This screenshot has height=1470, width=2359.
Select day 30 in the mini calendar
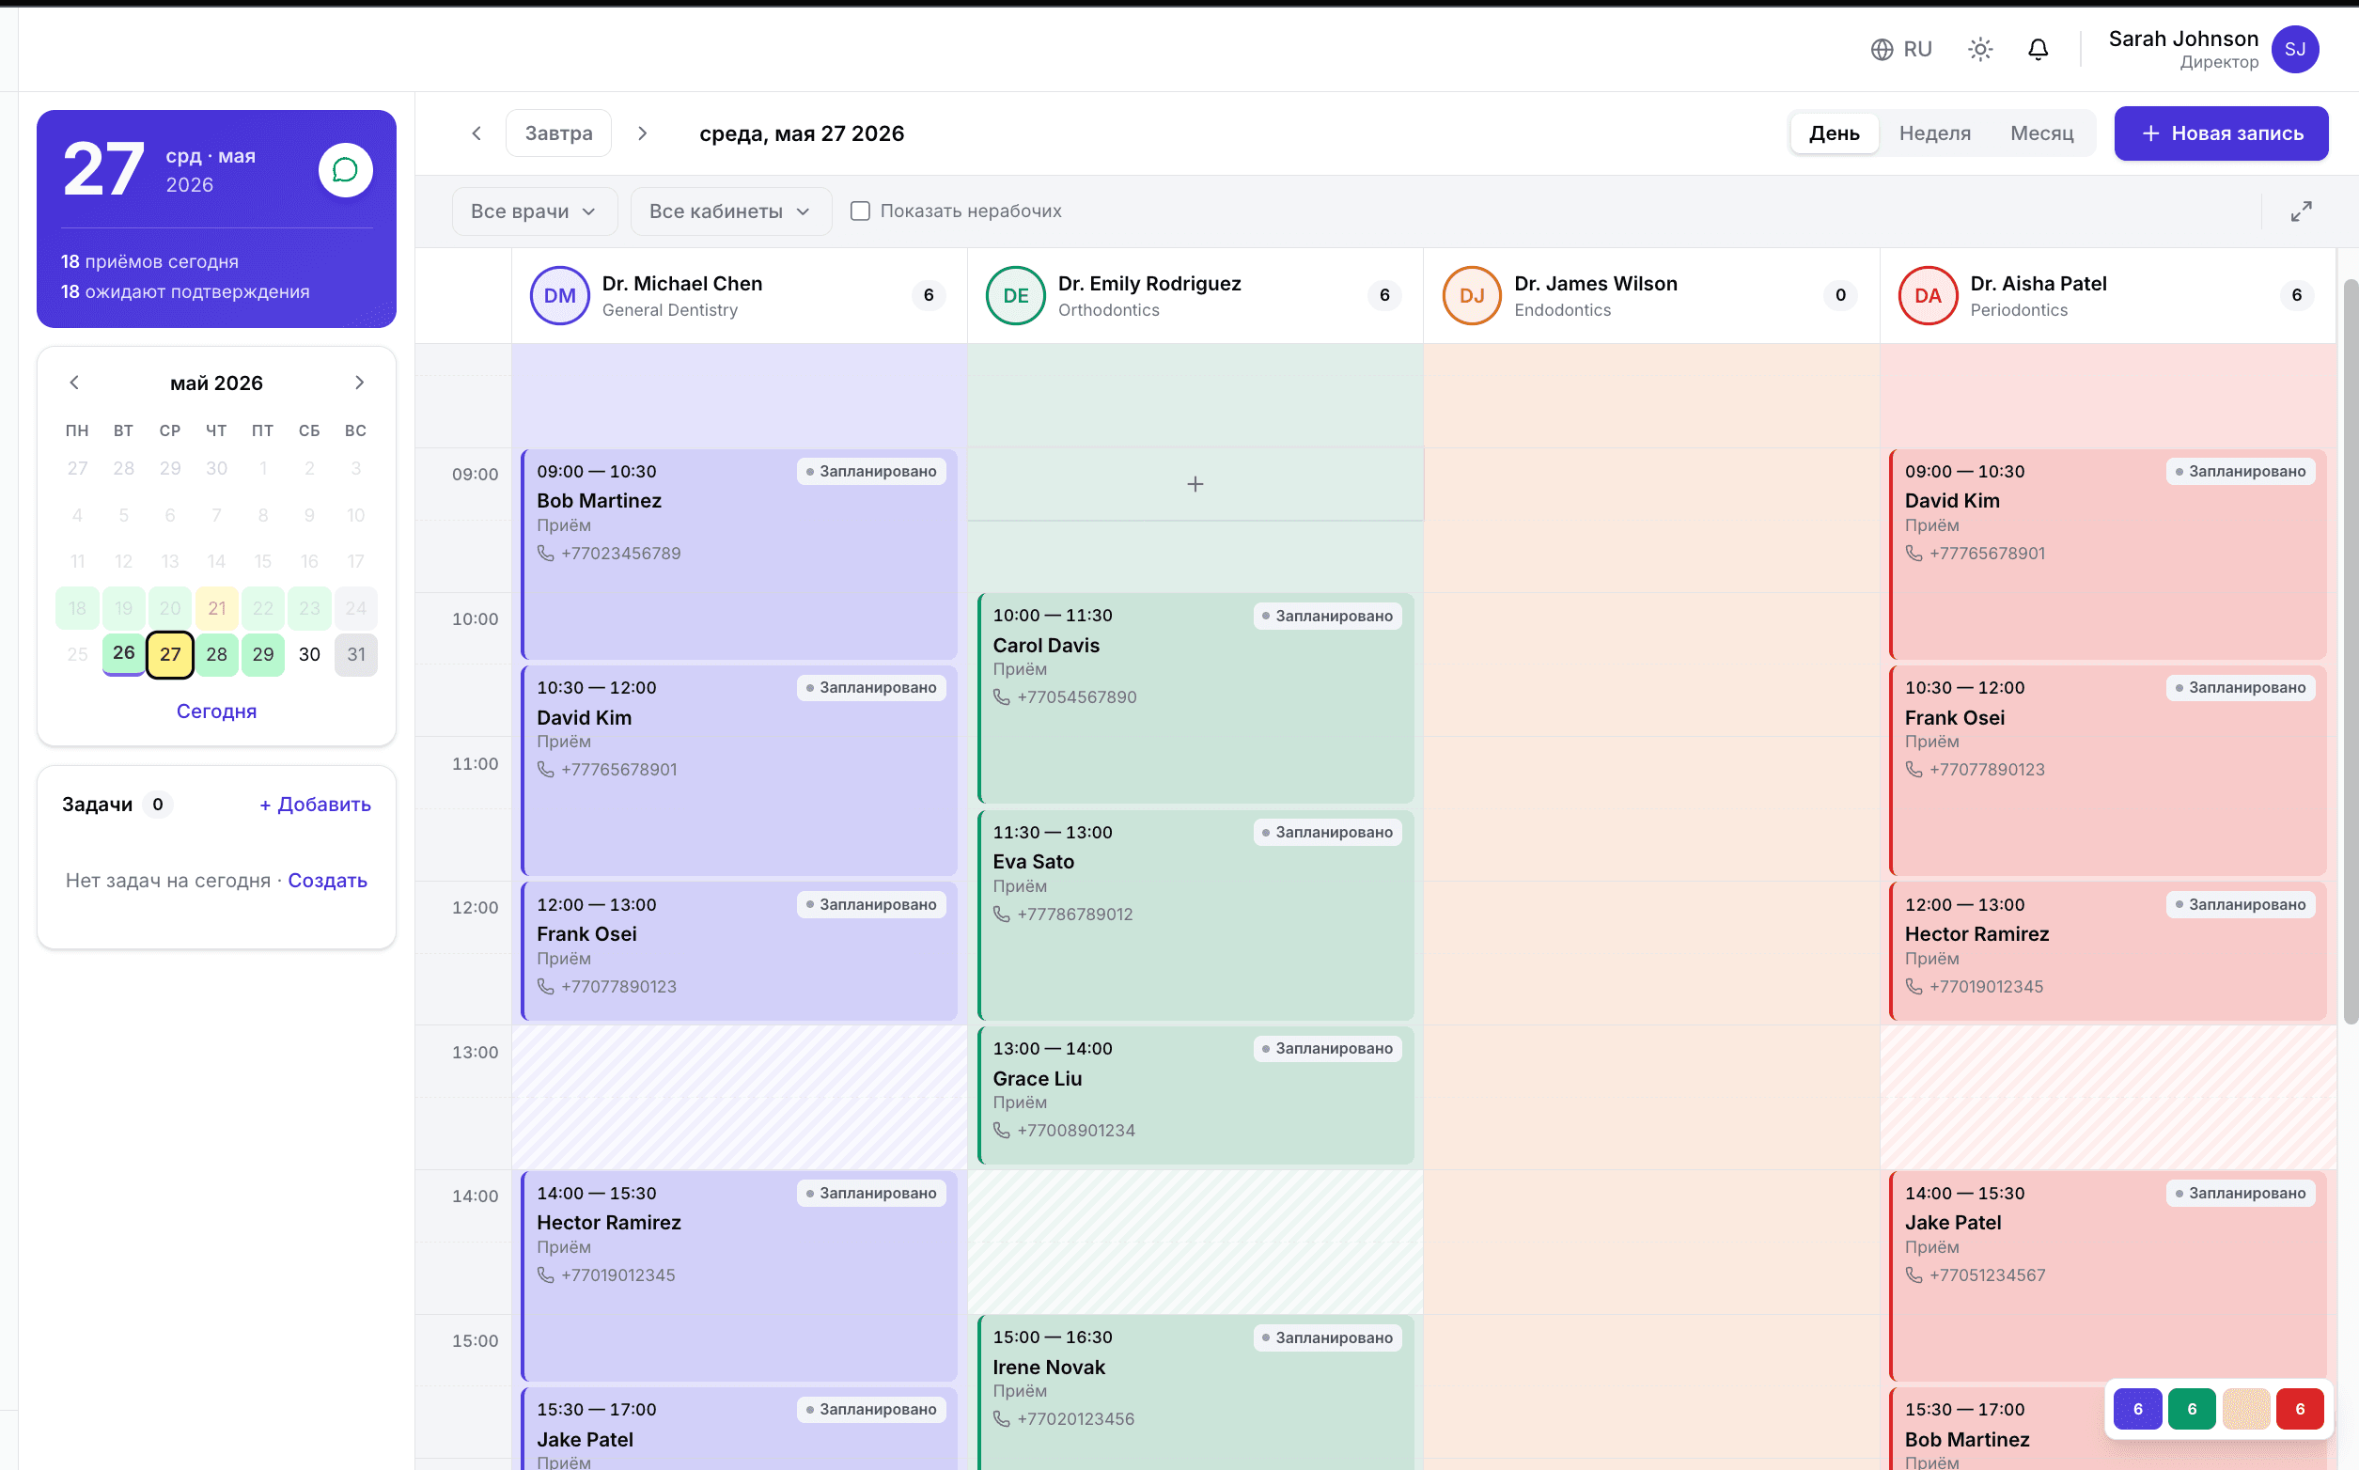pyautogui.click(x=309, y=654)
